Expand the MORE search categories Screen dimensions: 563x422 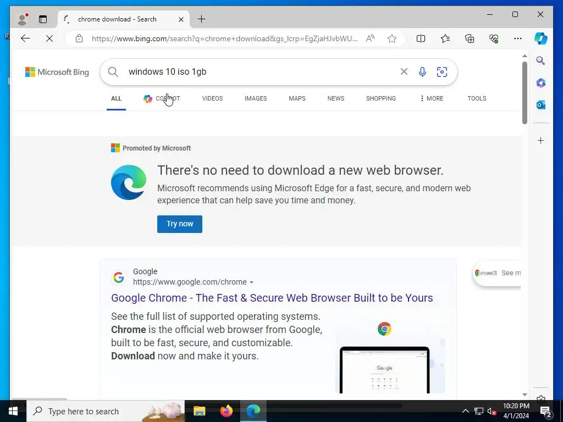[x=432, y=98]
